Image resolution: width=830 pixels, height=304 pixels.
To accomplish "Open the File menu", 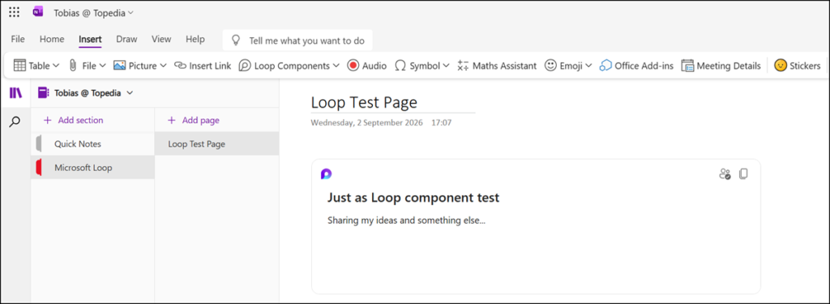I will point(18,39).
